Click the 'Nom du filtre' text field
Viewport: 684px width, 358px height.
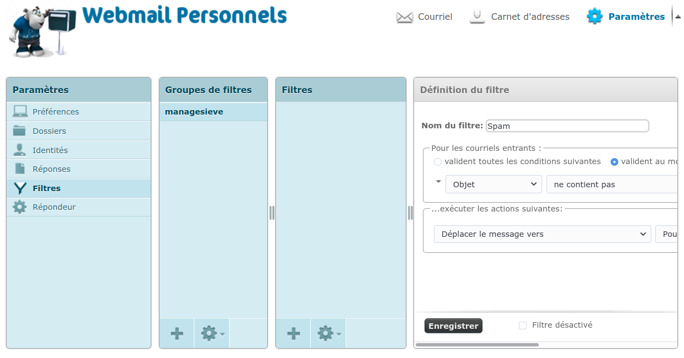click(567, 126)
